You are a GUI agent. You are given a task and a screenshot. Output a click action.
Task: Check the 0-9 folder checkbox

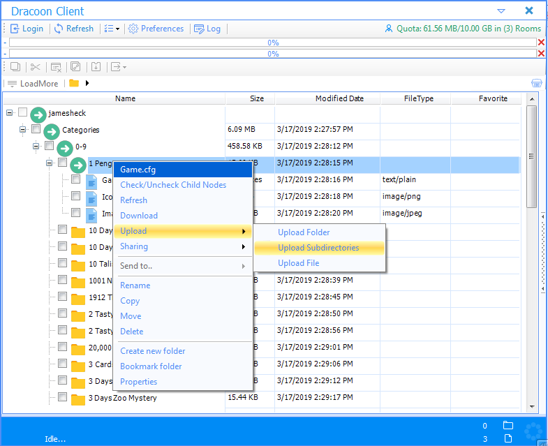(x=50, y=145)
